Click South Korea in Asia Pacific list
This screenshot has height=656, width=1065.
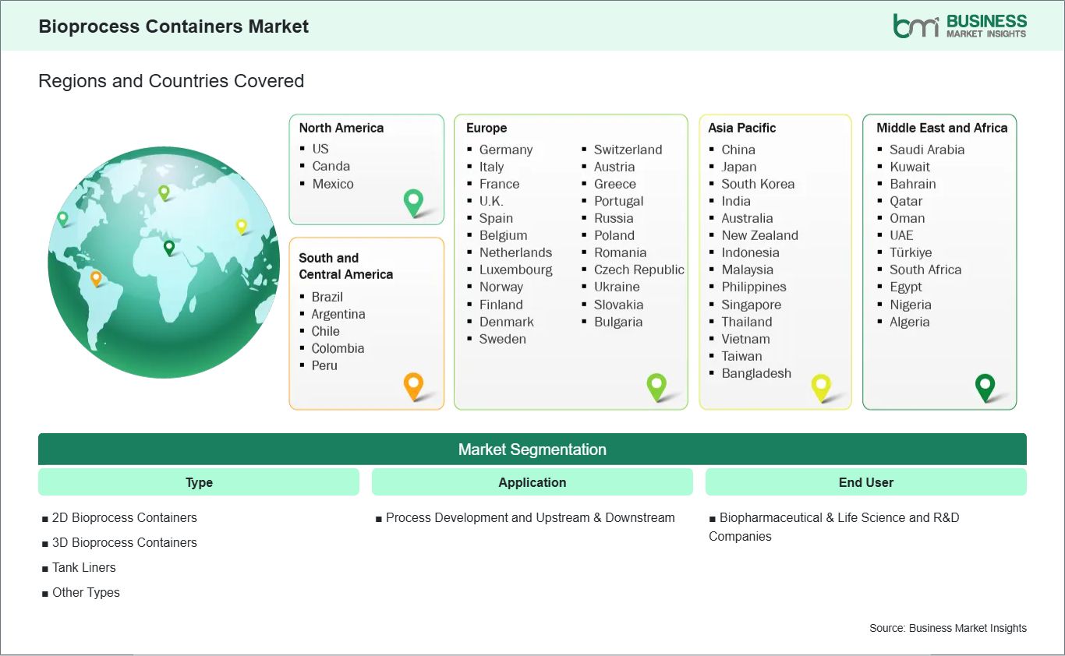click(x=758, y=184)
